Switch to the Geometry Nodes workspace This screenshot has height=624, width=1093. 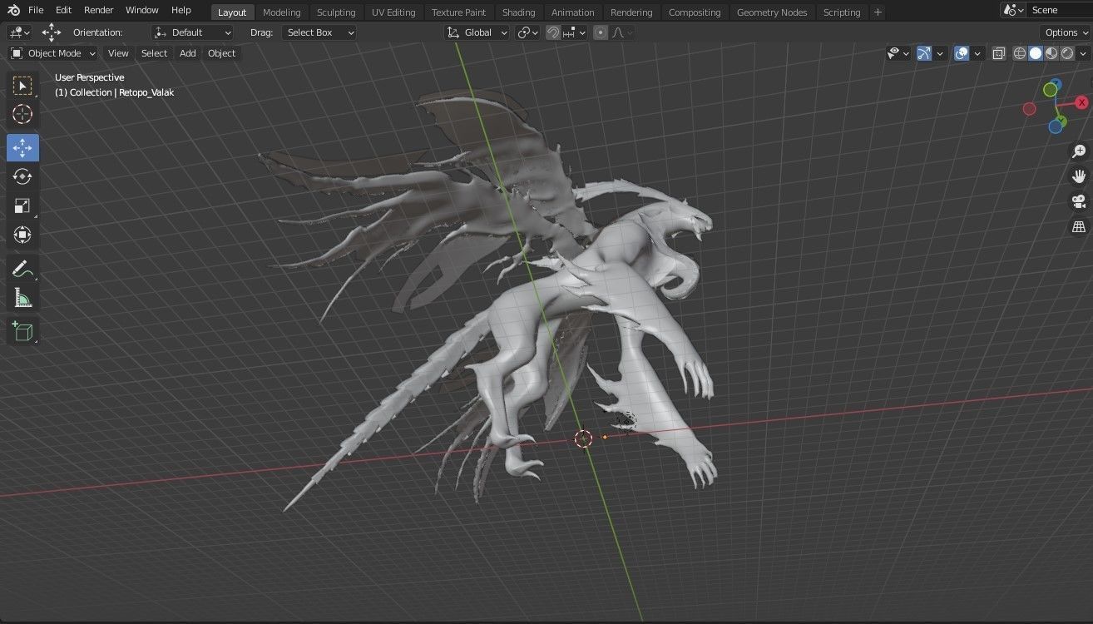[x=772, y=12]
